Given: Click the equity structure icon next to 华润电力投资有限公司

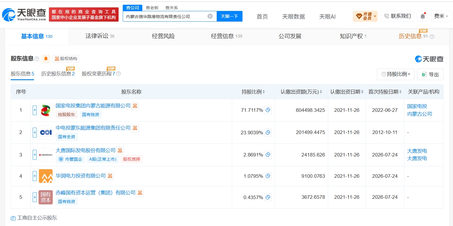Looking at the screenshot, I should (x=110, y=176).
